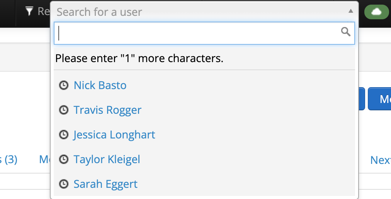Image resolution: width=391 pixels, height=199 pixels.
Task: Click the magnifying glass search icon
Action: [346, 32]
